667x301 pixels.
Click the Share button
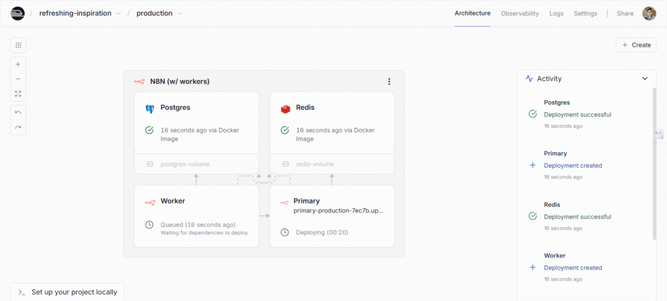click(625, 14)
